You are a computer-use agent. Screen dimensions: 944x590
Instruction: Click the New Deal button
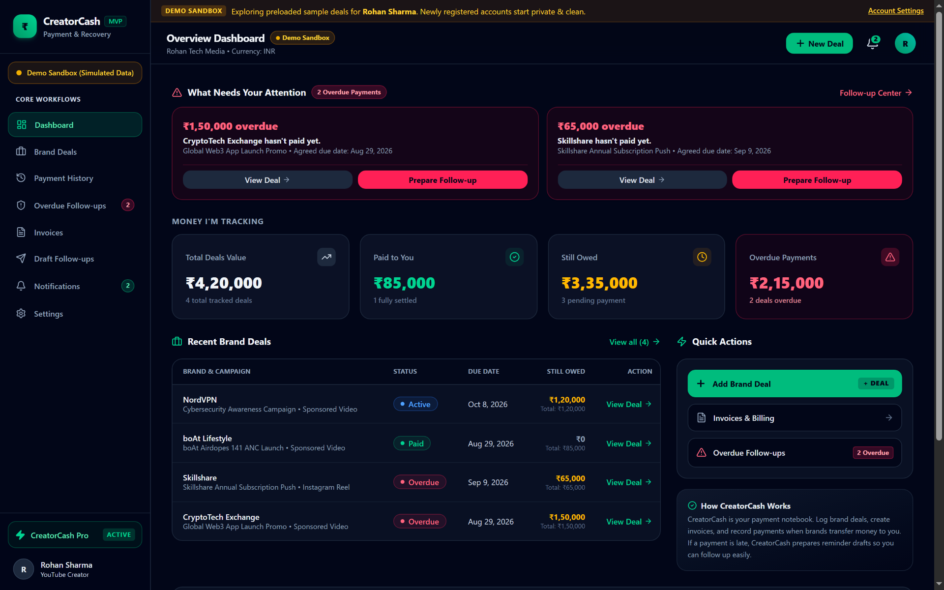point(819,43)
